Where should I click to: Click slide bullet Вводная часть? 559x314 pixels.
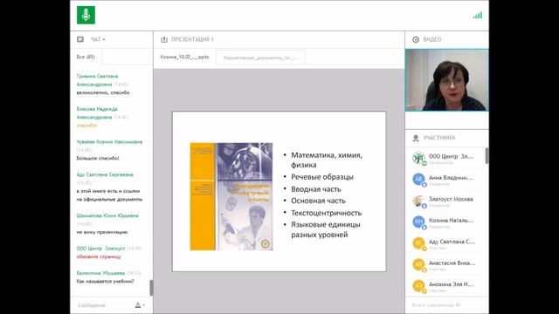pyautogui.click(x=316, y=189)
